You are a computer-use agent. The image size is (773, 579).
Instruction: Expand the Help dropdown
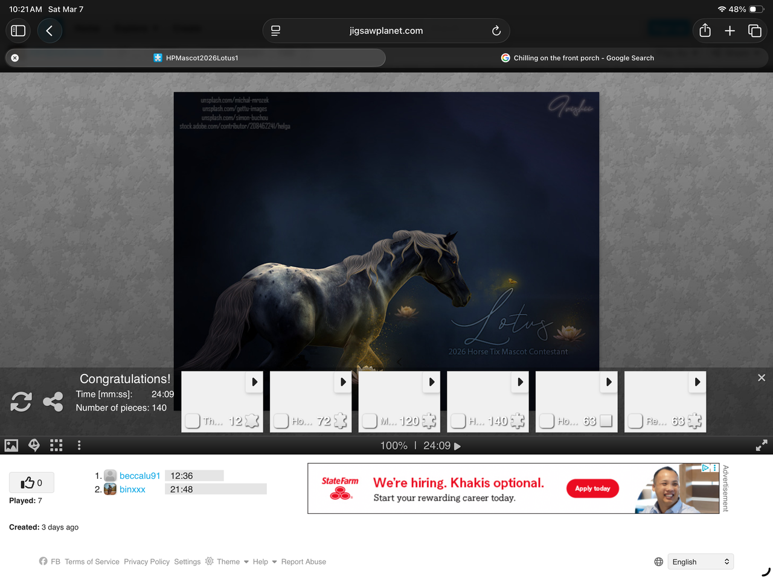coord(265,562)
